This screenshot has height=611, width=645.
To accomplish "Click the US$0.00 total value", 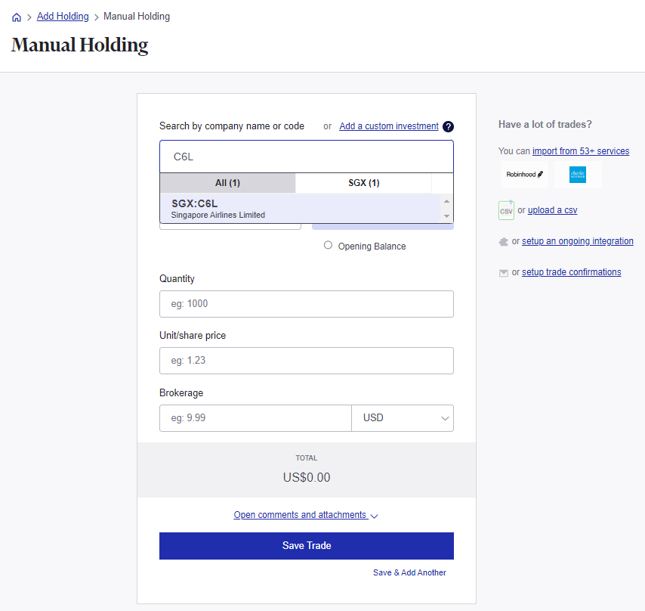I will click(x=307, y=477).
